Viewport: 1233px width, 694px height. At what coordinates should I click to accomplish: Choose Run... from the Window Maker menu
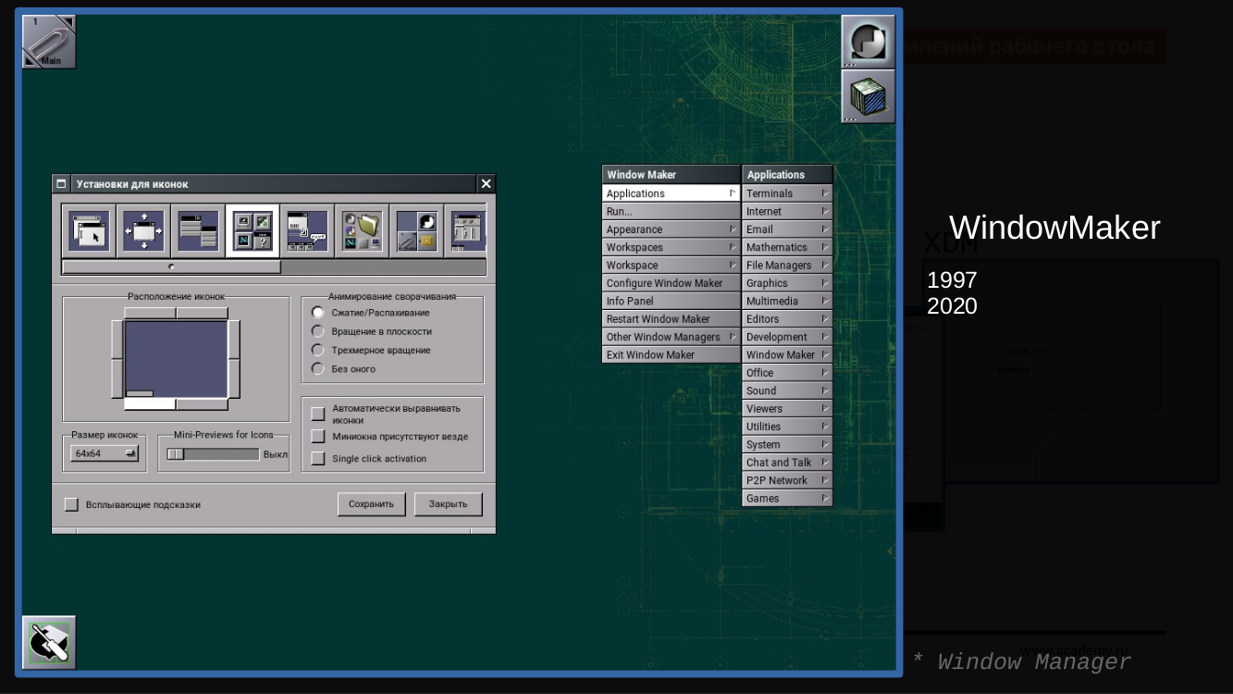coord(672,211)
